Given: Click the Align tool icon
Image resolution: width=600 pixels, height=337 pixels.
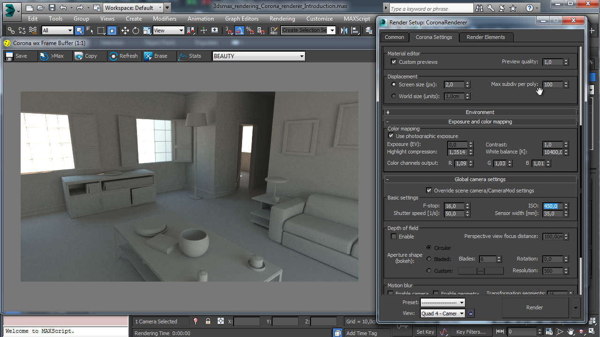Looking at the screenshot, I should (356, 31).
